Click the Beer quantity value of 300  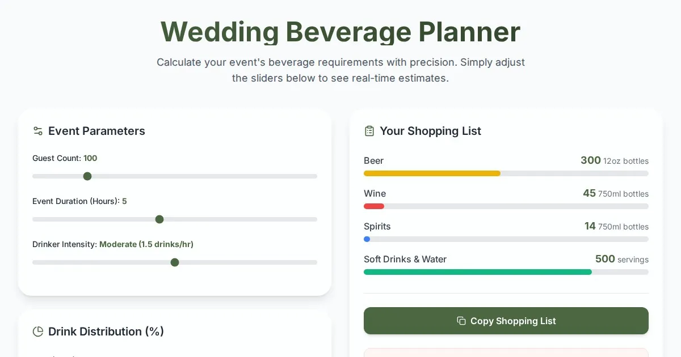590,160
